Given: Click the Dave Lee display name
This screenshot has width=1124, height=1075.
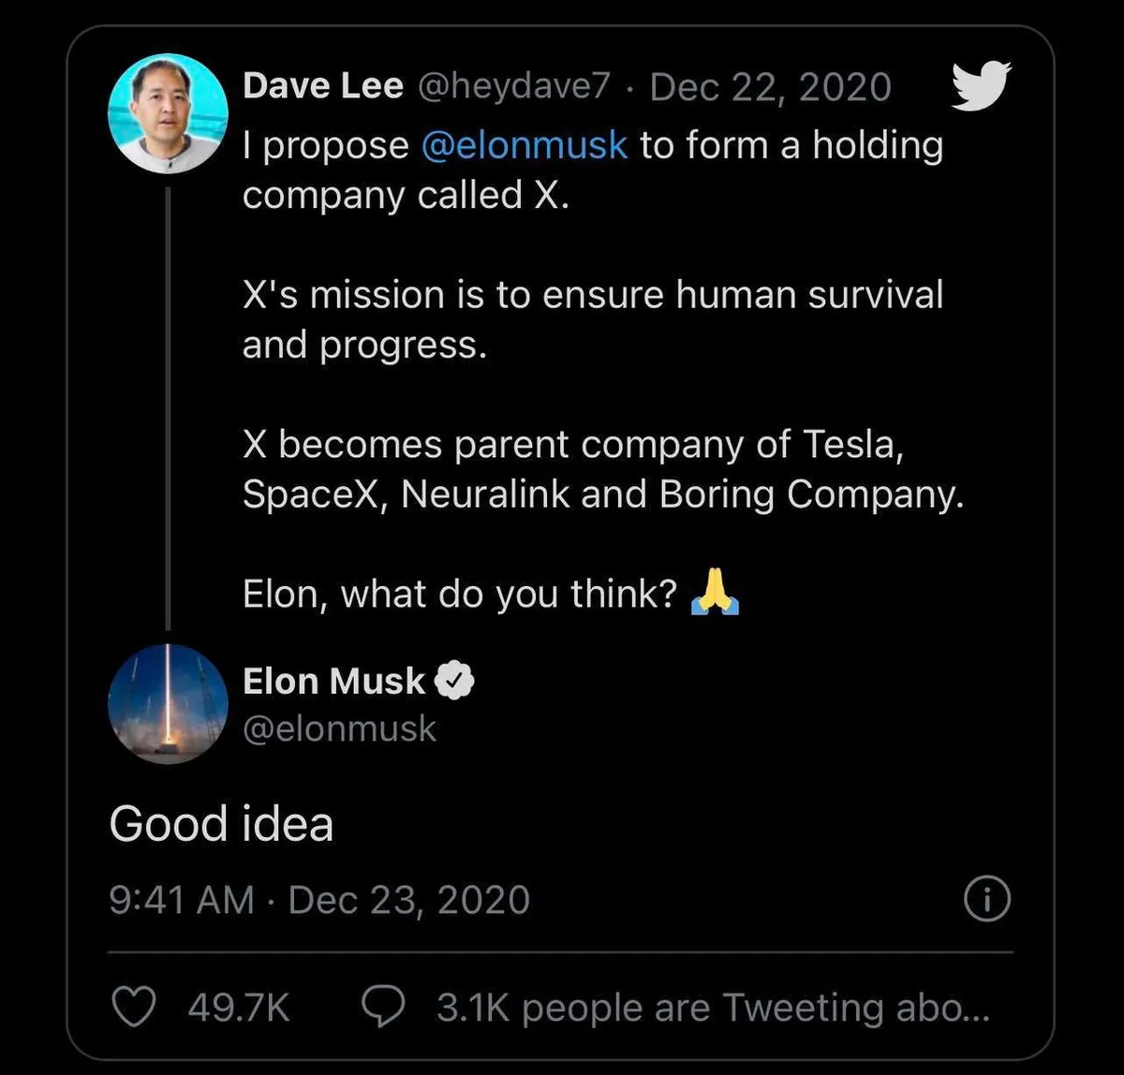Looking at the screenshot, I should (322, 86).
